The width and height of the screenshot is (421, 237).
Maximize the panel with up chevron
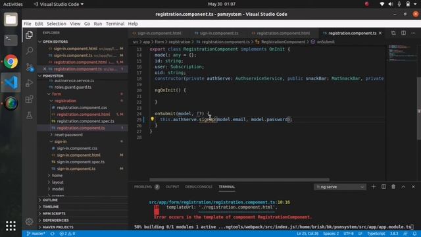[x=403, y=187]
